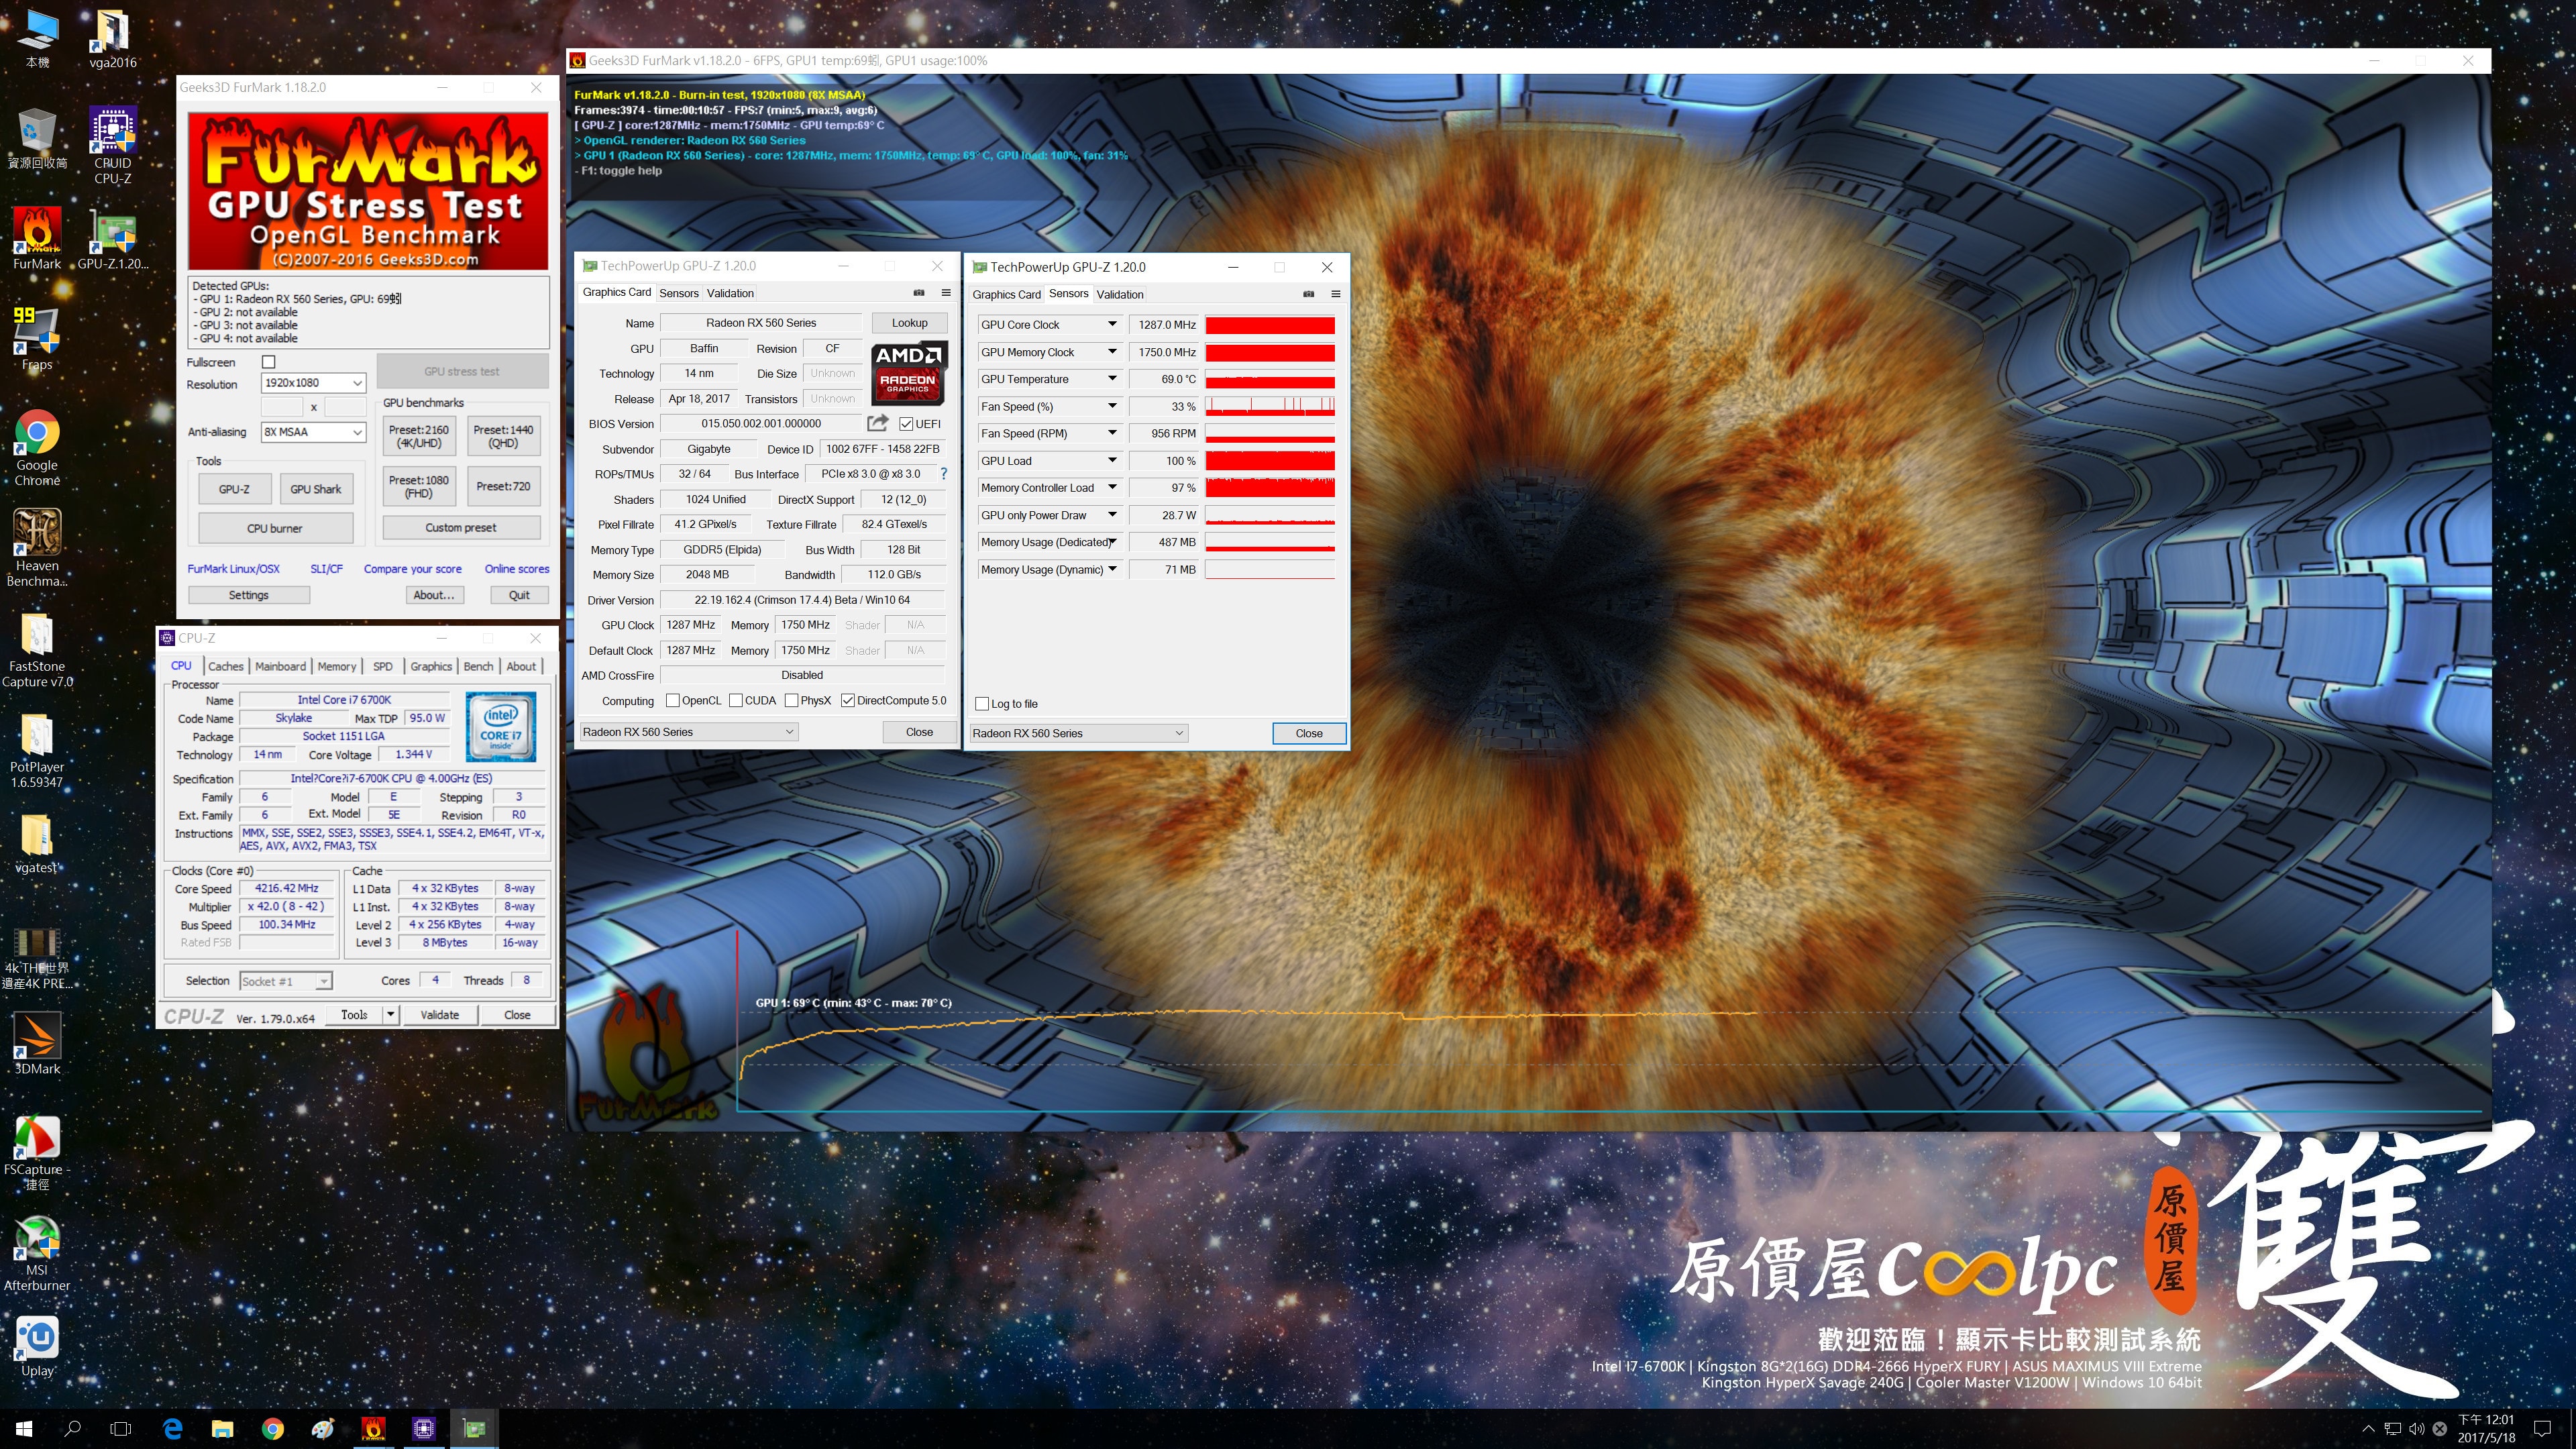Open File Explorer from the taskbar
2576x1449 pixels.
(x=222, y=1428)
